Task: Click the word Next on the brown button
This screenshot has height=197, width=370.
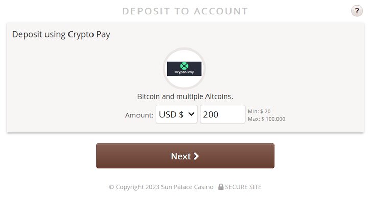Action: (181, 156)
